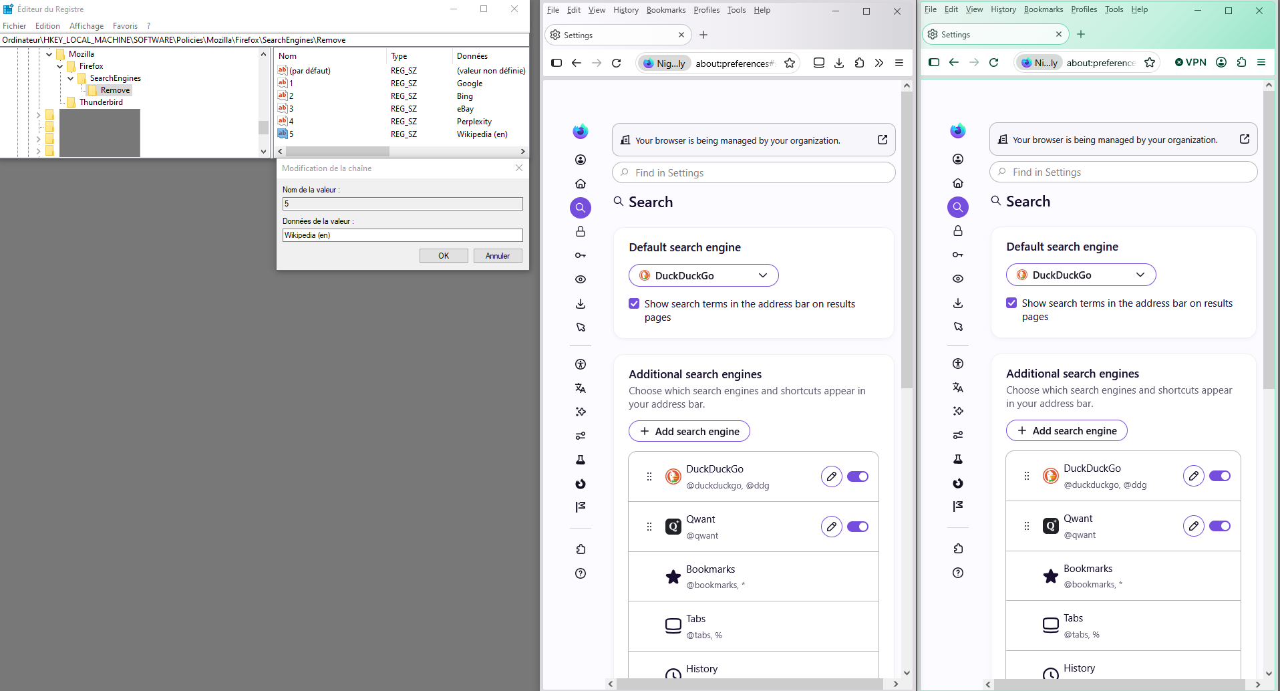Open help question-mark icon in middle Firefox sidebar
Image resolution: width=1280 pixels, height=691 pixels.
(581, 573)
